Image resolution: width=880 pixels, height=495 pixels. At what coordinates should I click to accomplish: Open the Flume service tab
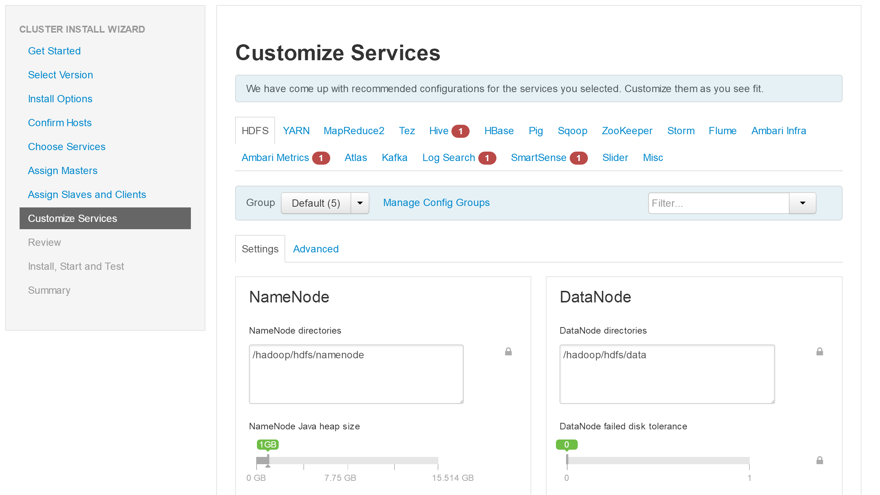click(723, 131)
